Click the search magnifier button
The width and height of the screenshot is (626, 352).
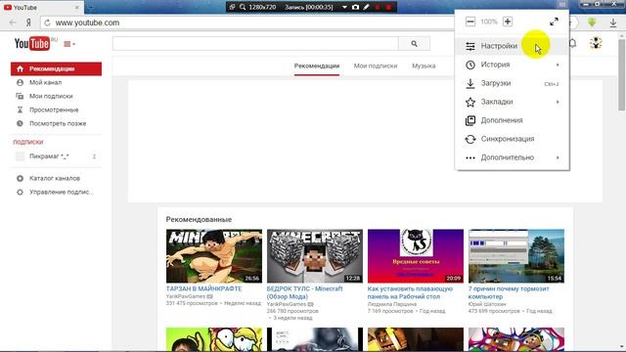(x=414, y=43)
